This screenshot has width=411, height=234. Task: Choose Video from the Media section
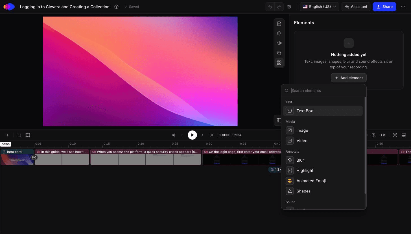(323, 141)
